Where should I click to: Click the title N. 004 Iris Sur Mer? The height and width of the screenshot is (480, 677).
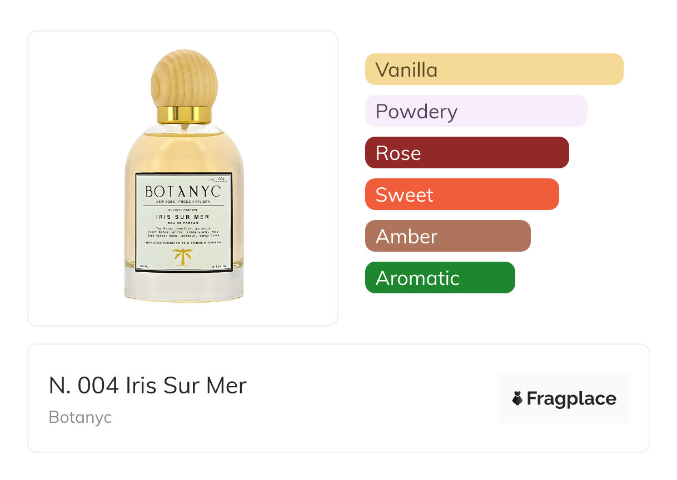pyautogui.click(x=147, y=386)
